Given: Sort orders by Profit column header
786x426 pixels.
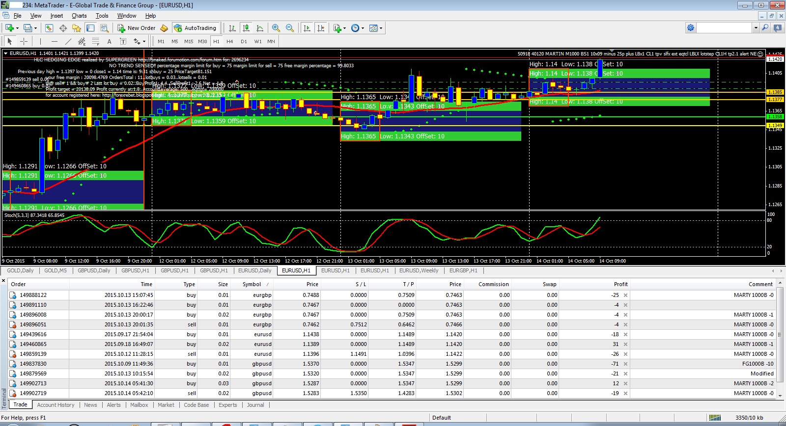Looking at the screenshot, I should (620, 284).
